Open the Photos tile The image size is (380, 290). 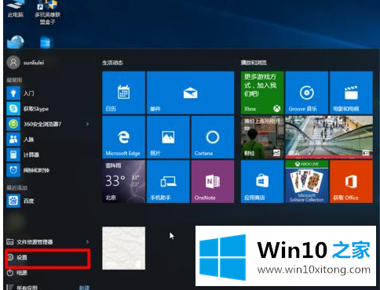[168, 137]
